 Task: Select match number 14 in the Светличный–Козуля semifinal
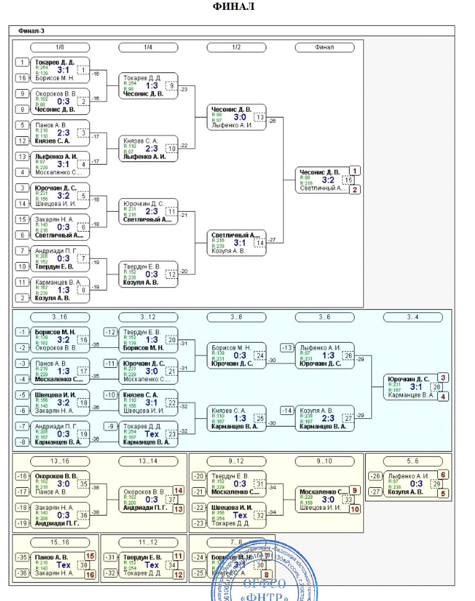(260, 243)
